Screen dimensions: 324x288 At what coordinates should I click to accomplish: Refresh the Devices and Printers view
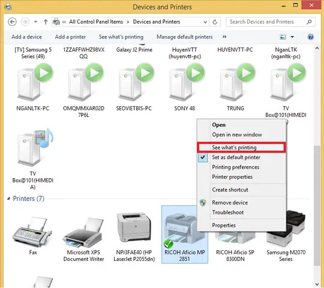pyautogui.click(x=215, y=22)
